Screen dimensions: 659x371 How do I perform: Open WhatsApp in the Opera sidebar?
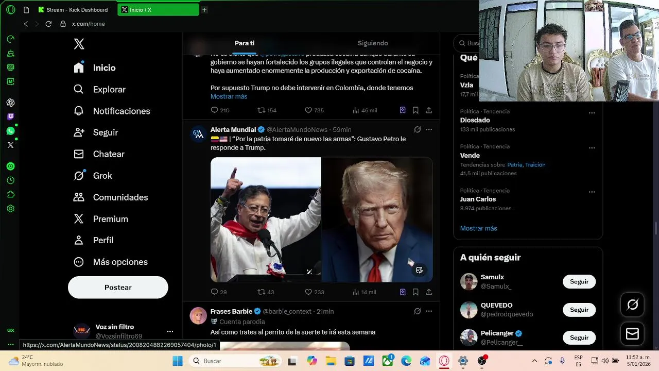click(x=10, y=131)
